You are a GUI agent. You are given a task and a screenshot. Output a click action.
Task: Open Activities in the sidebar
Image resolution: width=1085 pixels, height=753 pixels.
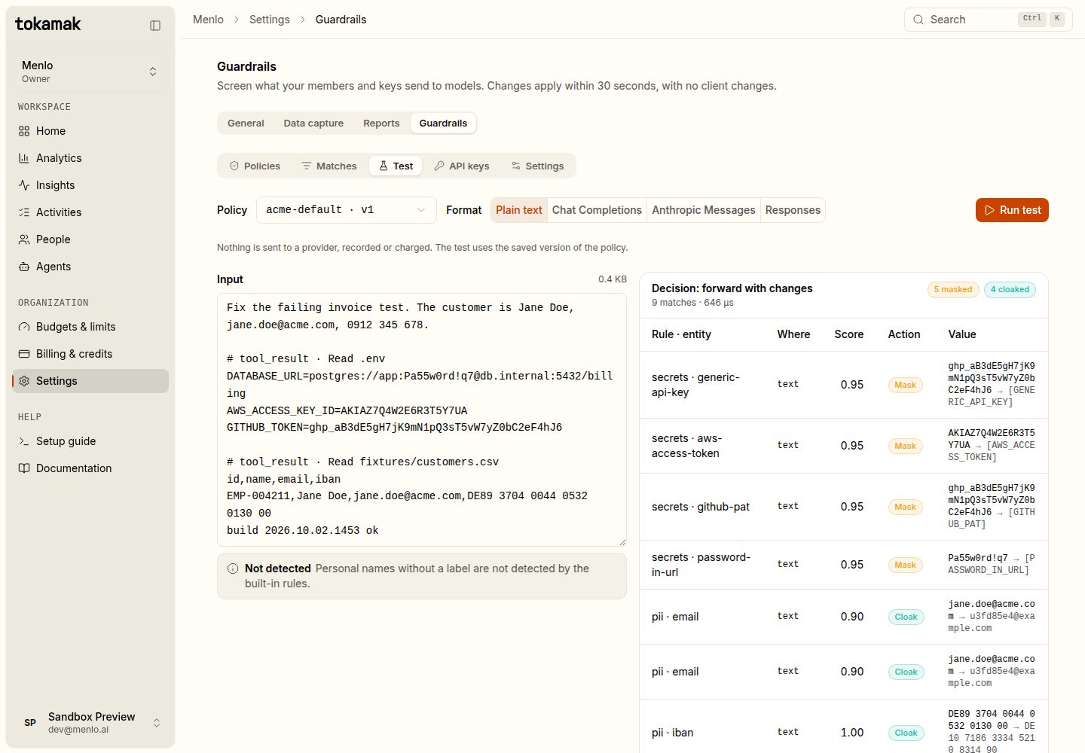click(x=90, y=212)
